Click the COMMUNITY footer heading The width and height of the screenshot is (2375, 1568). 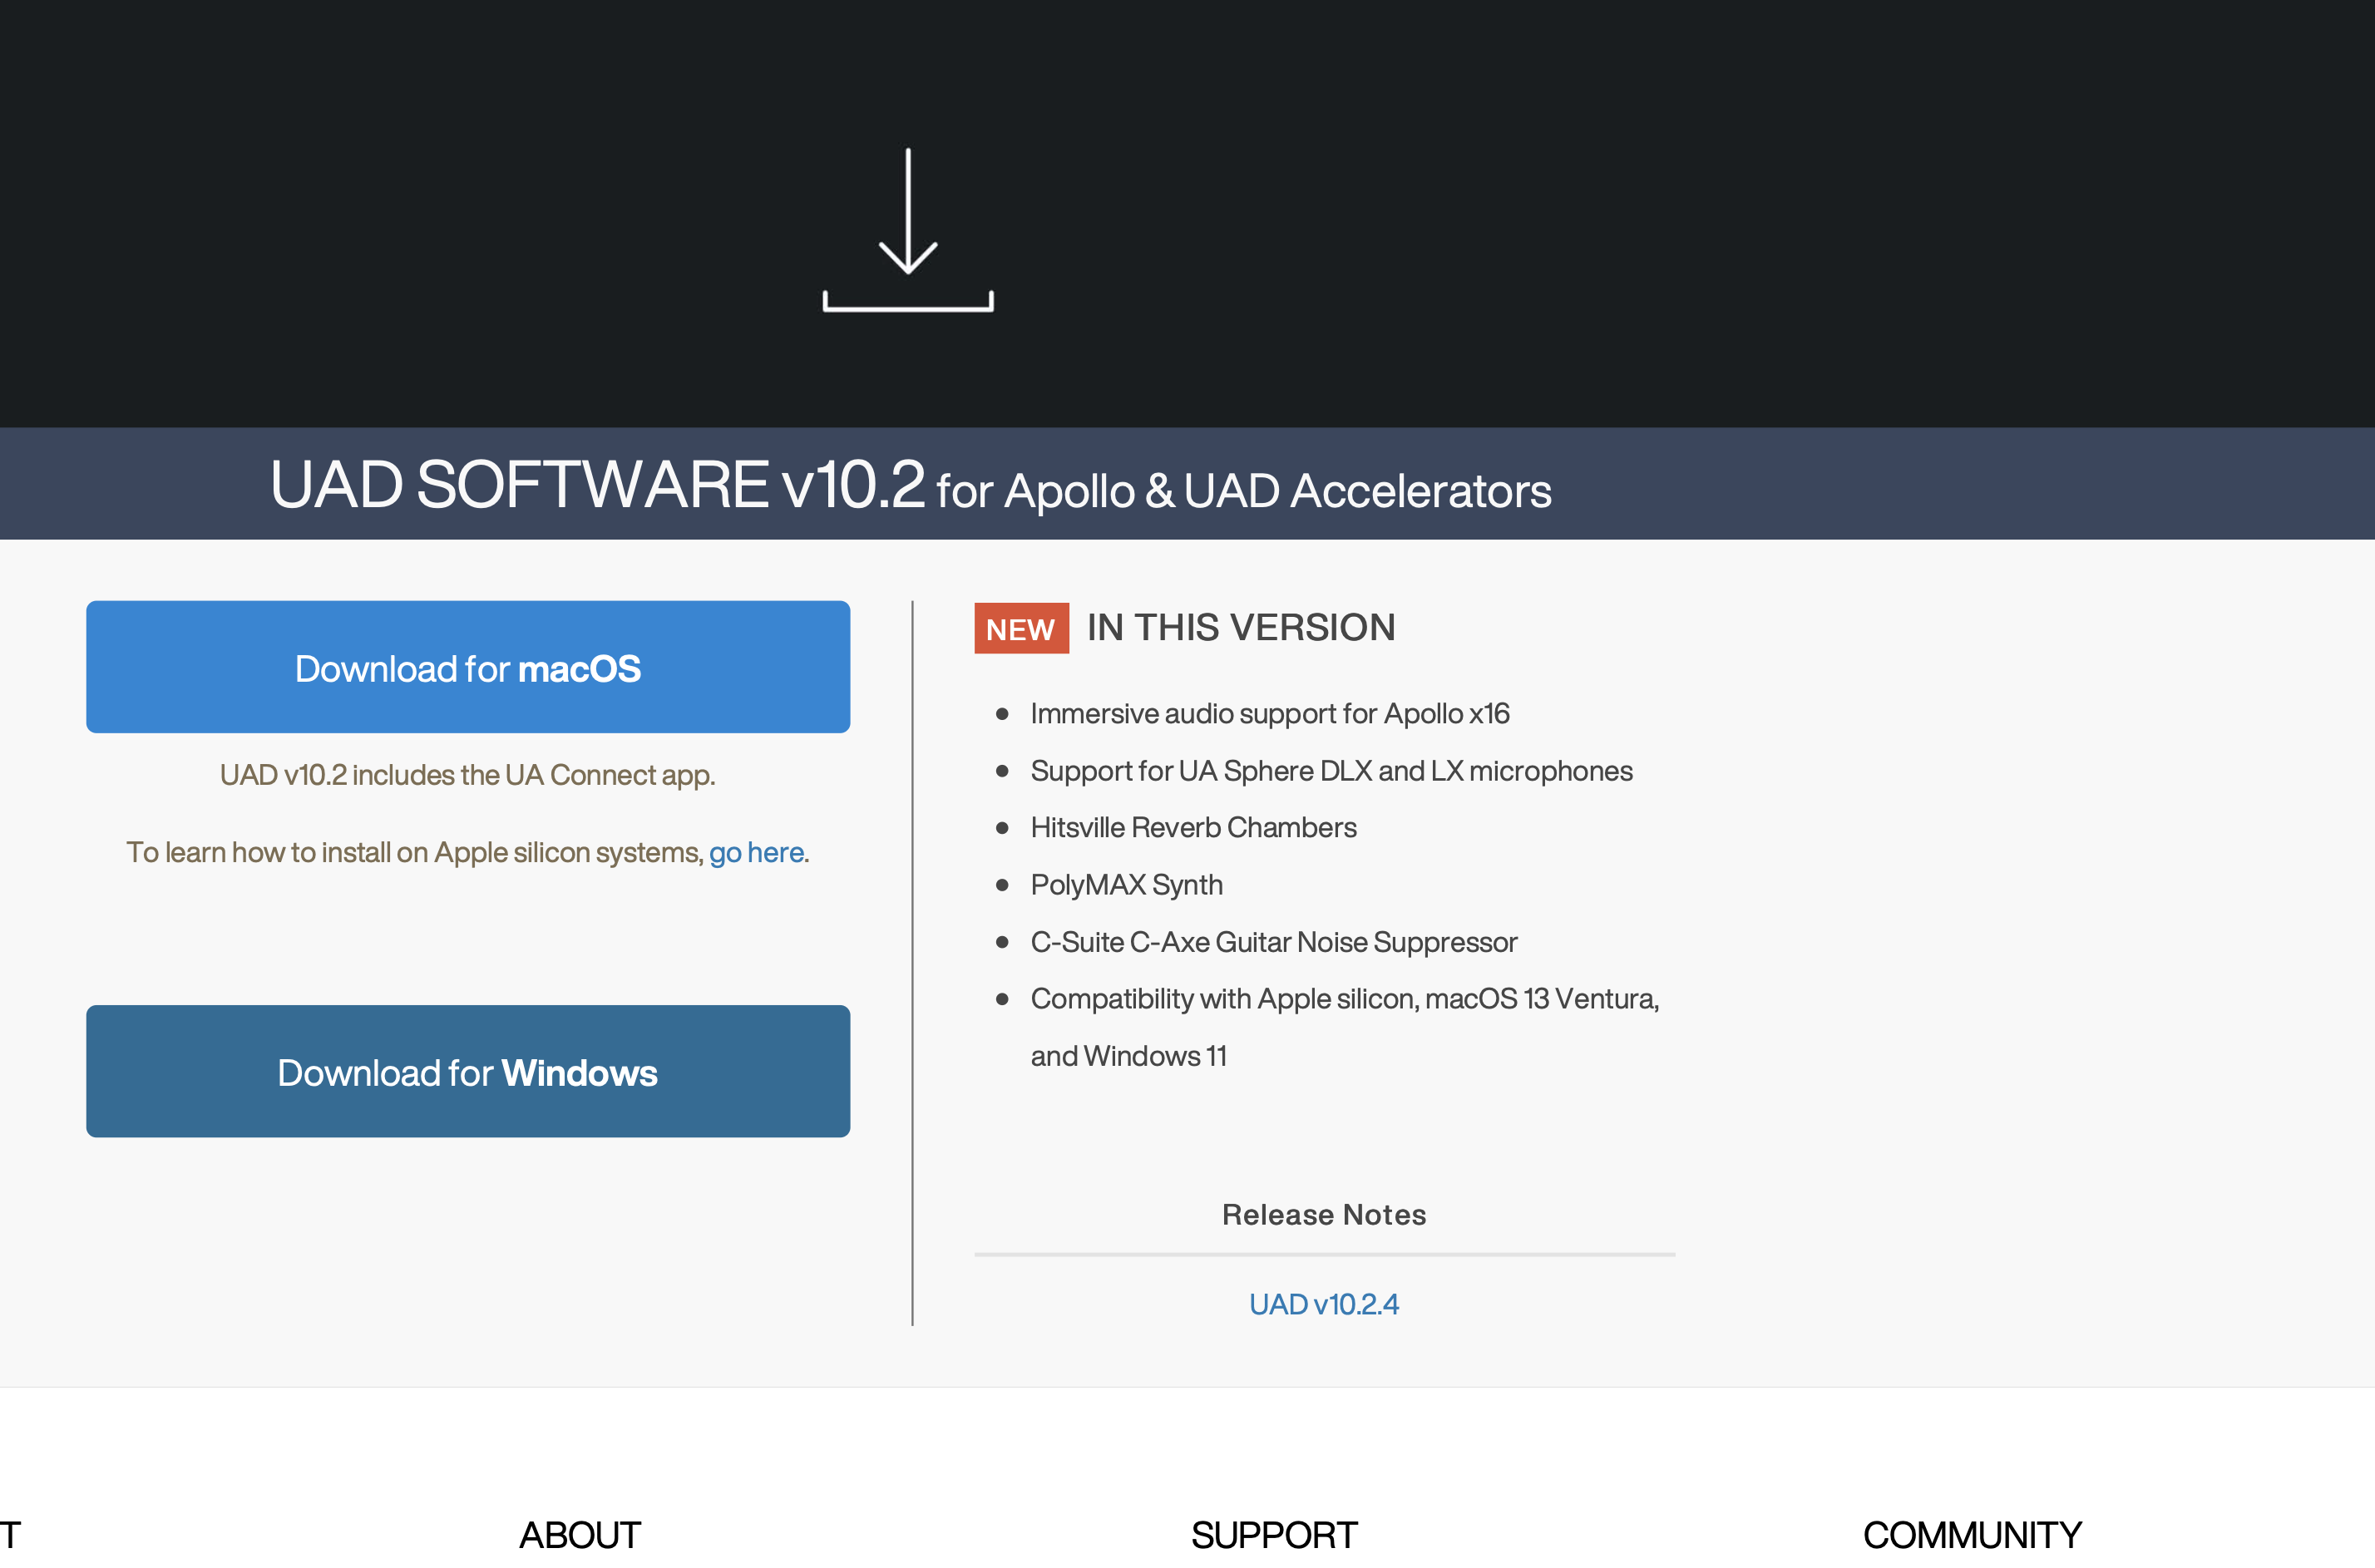tap(1971, 1534)
